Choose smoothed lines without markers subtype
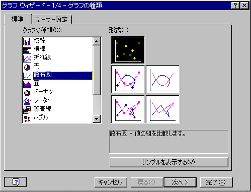Image resolution: width=251 pixels, height=192 pixels. tap(163, 80)
